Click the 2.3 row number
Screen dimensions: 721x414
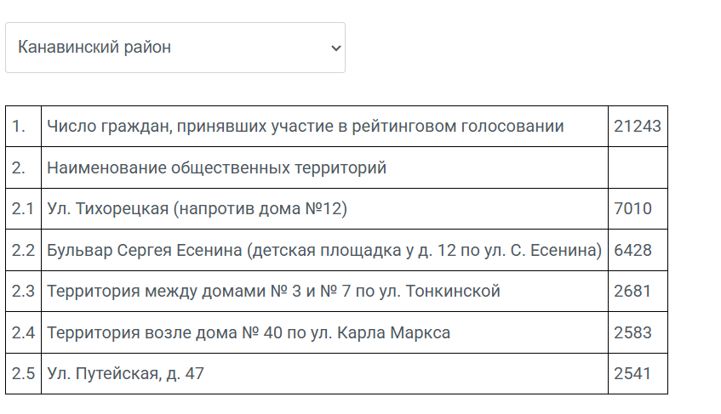[x=24, y=291]
